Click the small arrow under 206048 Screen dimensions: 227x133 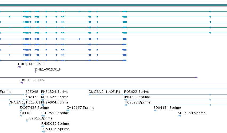tap(26, 94)
